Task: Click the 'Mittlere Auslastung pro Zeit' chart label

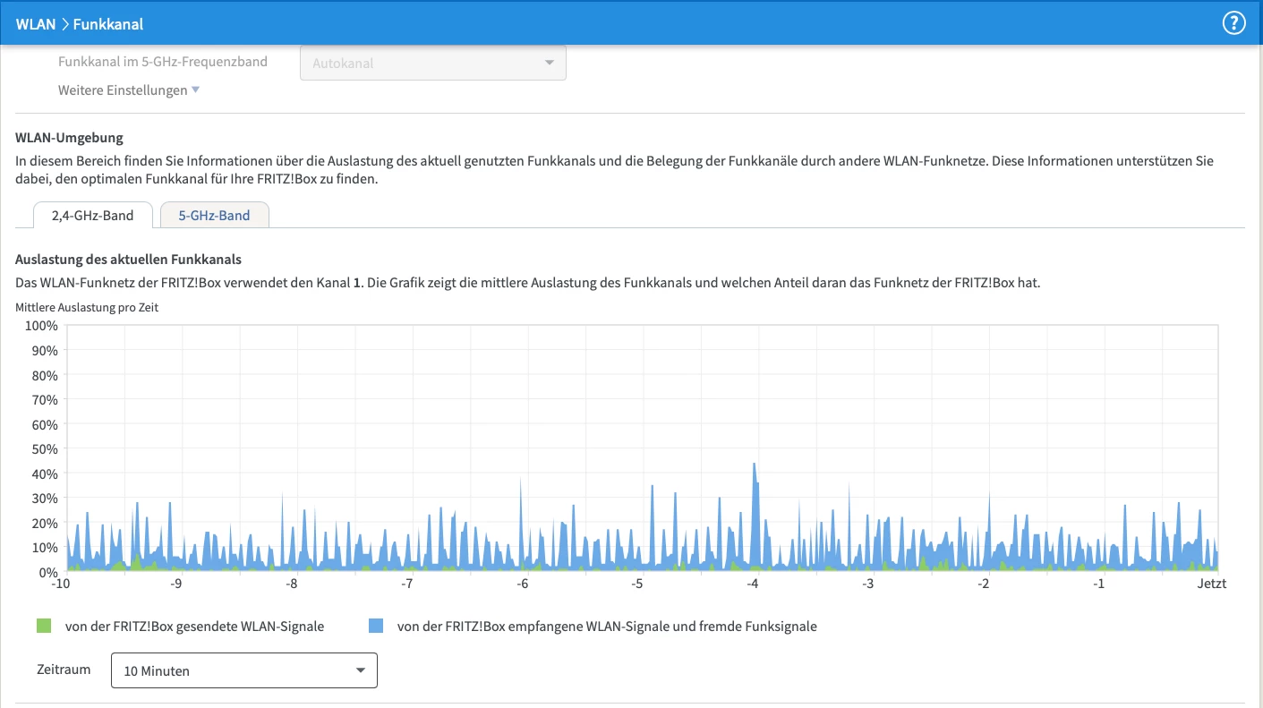Action: (87, 307)
